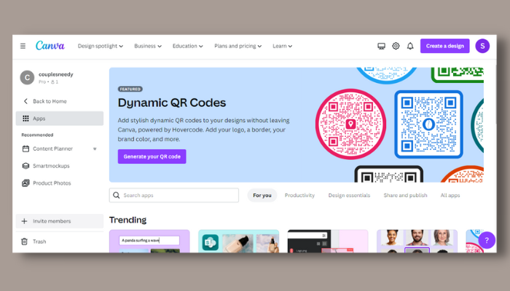Switch to Design essentials tab
Viewport: 510px width, 291px height.
[x=349, y=195]
